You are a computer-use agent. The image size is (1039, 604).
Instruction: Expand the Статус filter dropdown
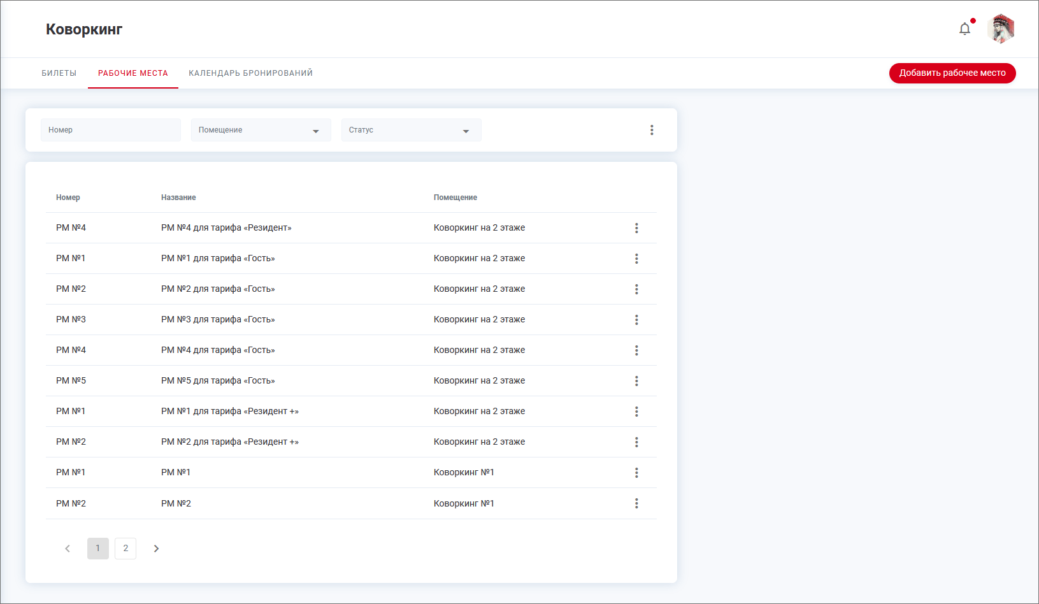click(411, 130)
